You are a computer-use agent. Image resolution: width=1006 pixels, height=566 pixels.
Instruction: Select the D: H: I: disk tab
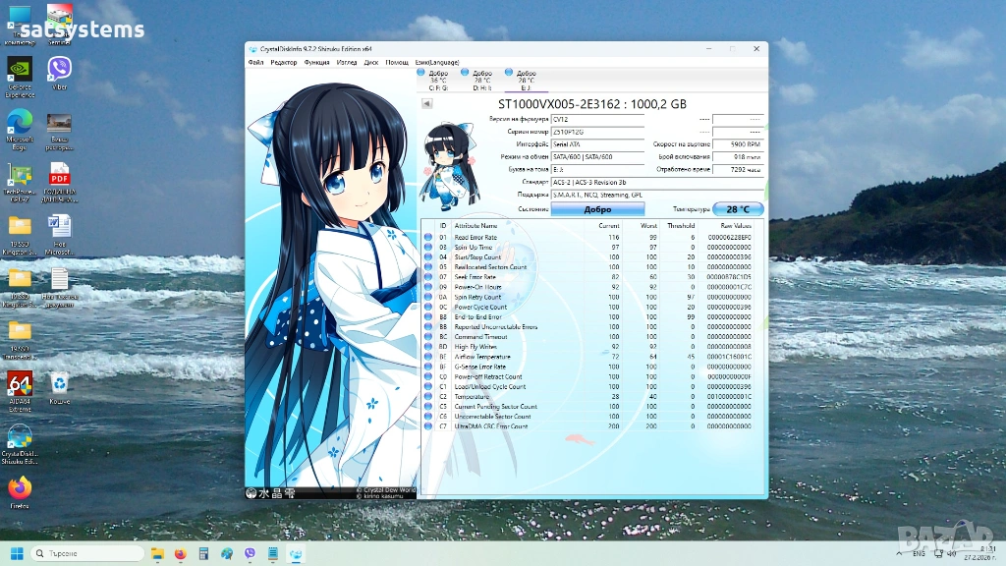pos(482,80)
